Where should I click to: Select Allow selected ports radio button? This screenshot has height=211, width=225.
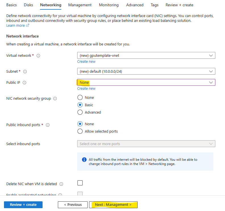coord(80,131)
